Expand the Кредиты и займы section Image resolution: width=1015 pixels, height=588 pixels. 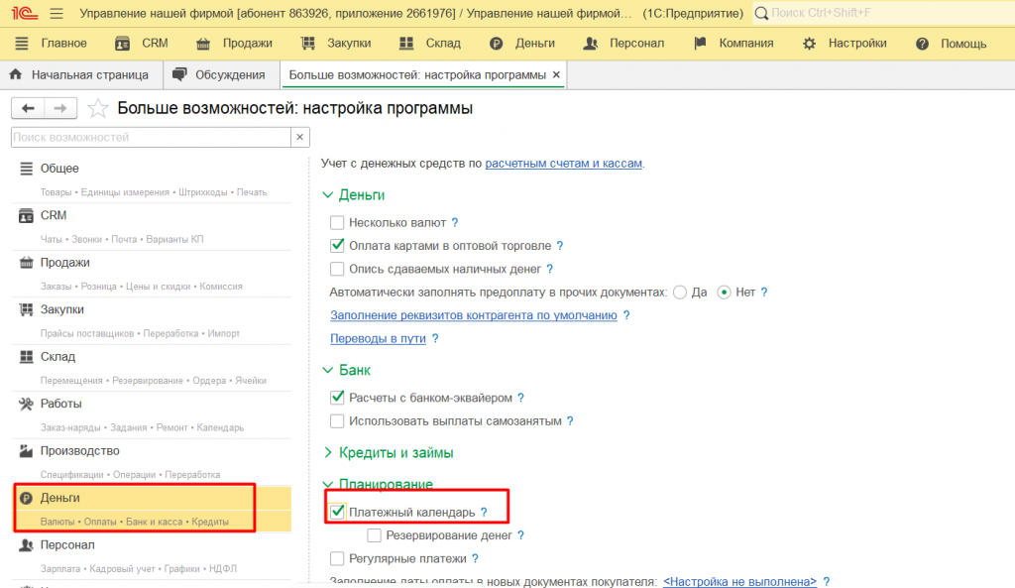coord(328,453)
